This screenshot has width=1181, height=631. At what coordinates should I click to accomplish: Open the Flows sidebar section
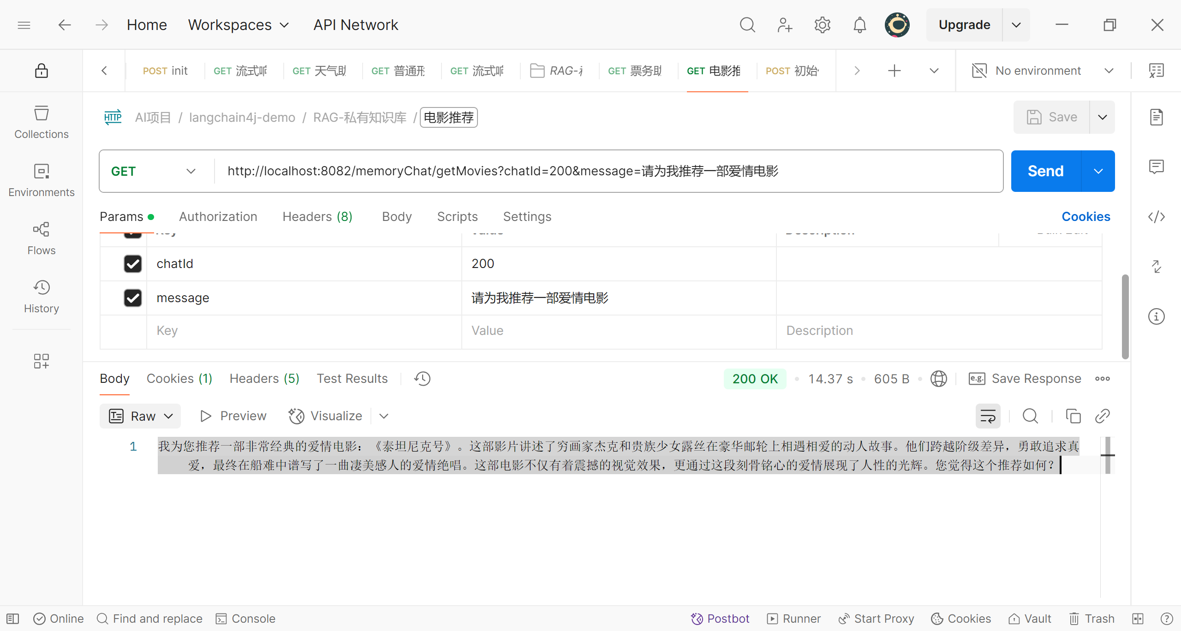41,238
